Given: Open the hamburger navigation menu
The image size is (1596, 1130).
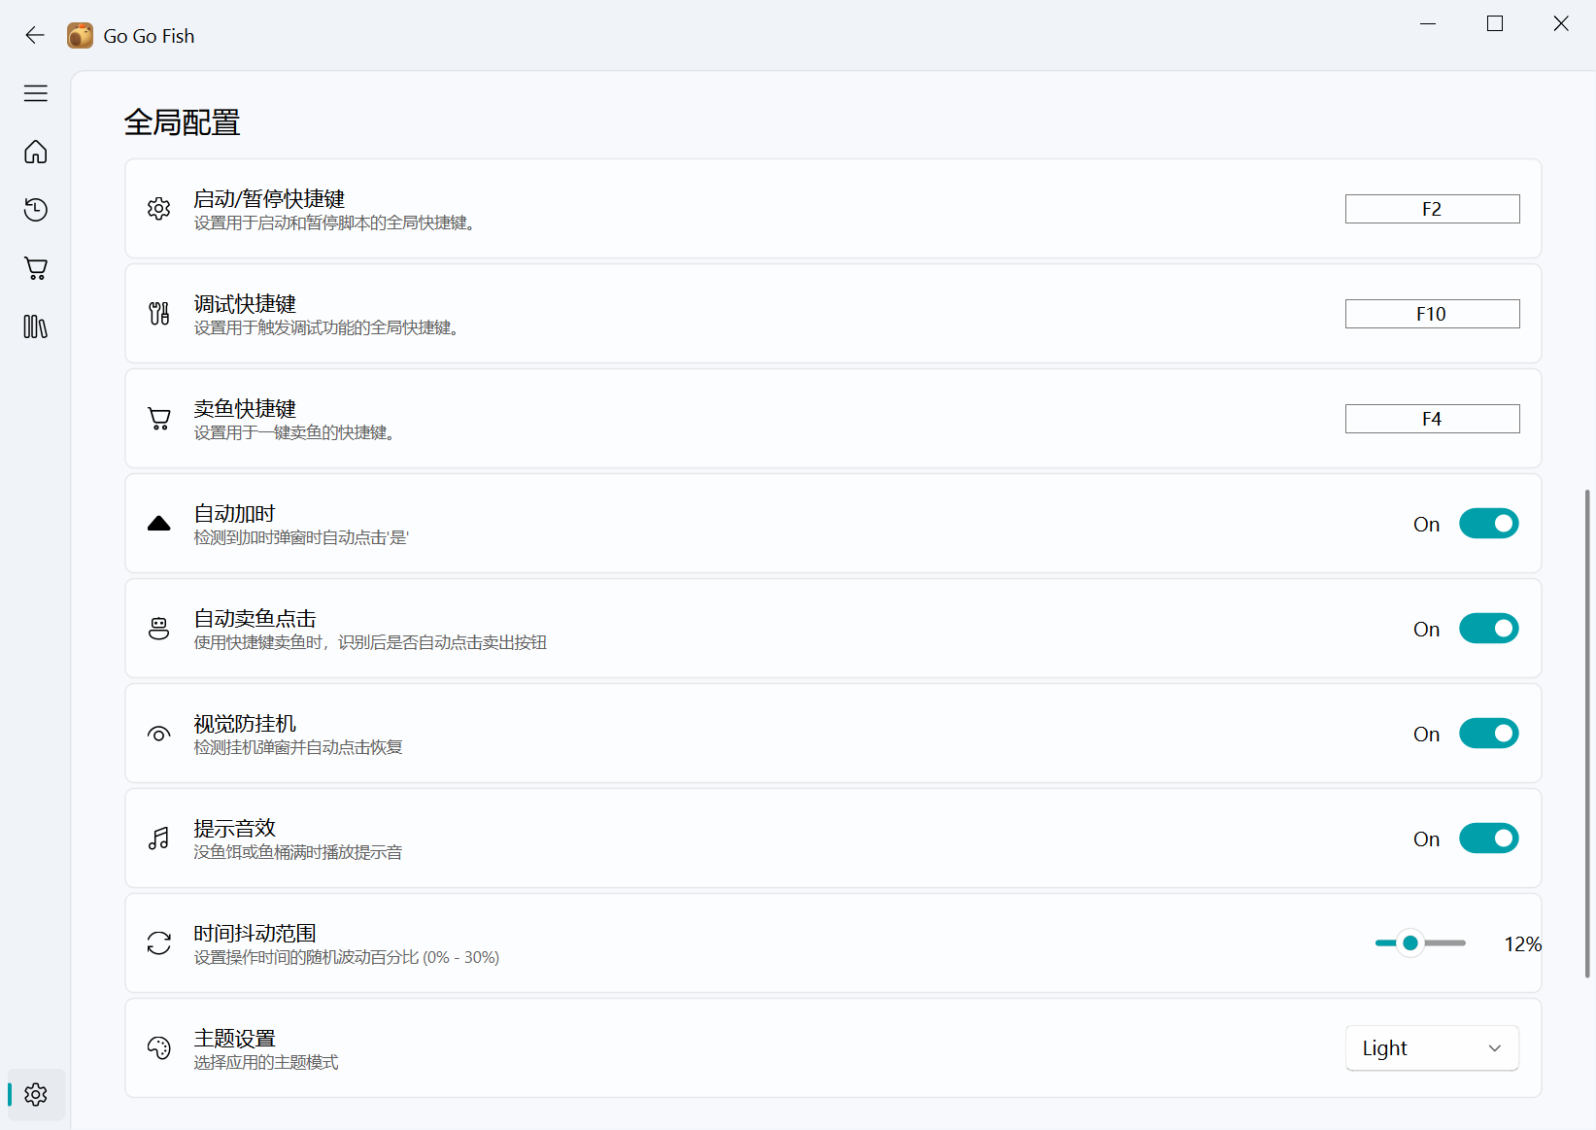Looking at the screenshot, I should [36, 93].
